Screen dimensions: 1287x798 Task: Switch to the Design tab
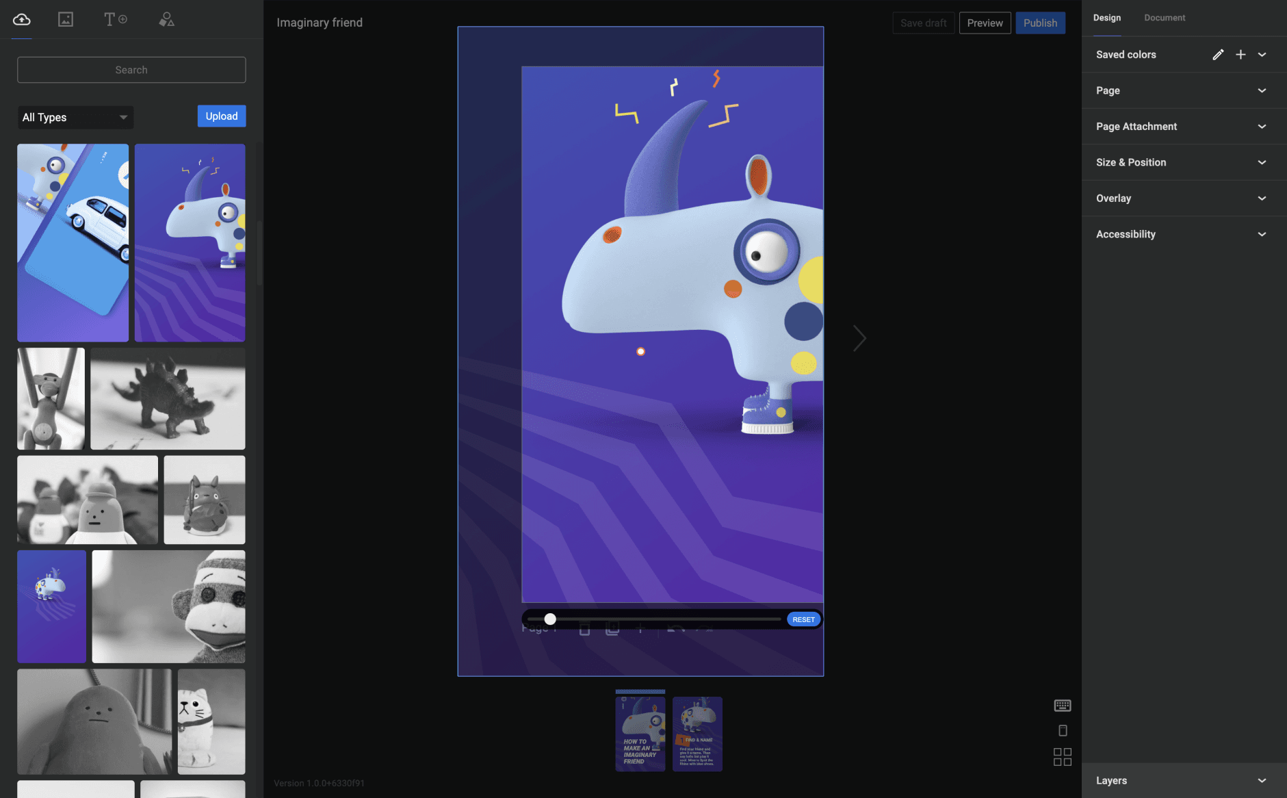(1106, 18)
